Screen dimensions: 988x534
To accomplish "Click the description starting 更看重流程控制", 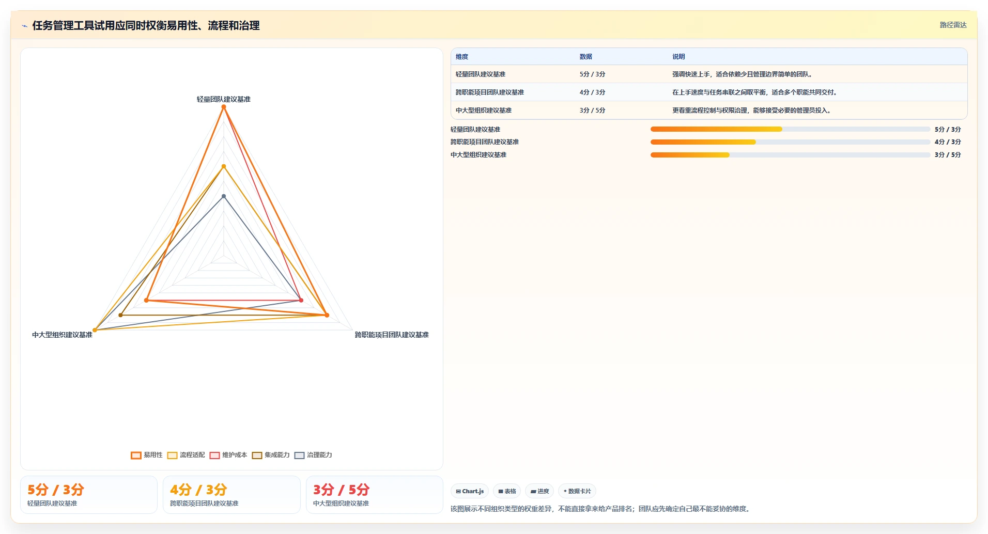I will click(752, 111).
